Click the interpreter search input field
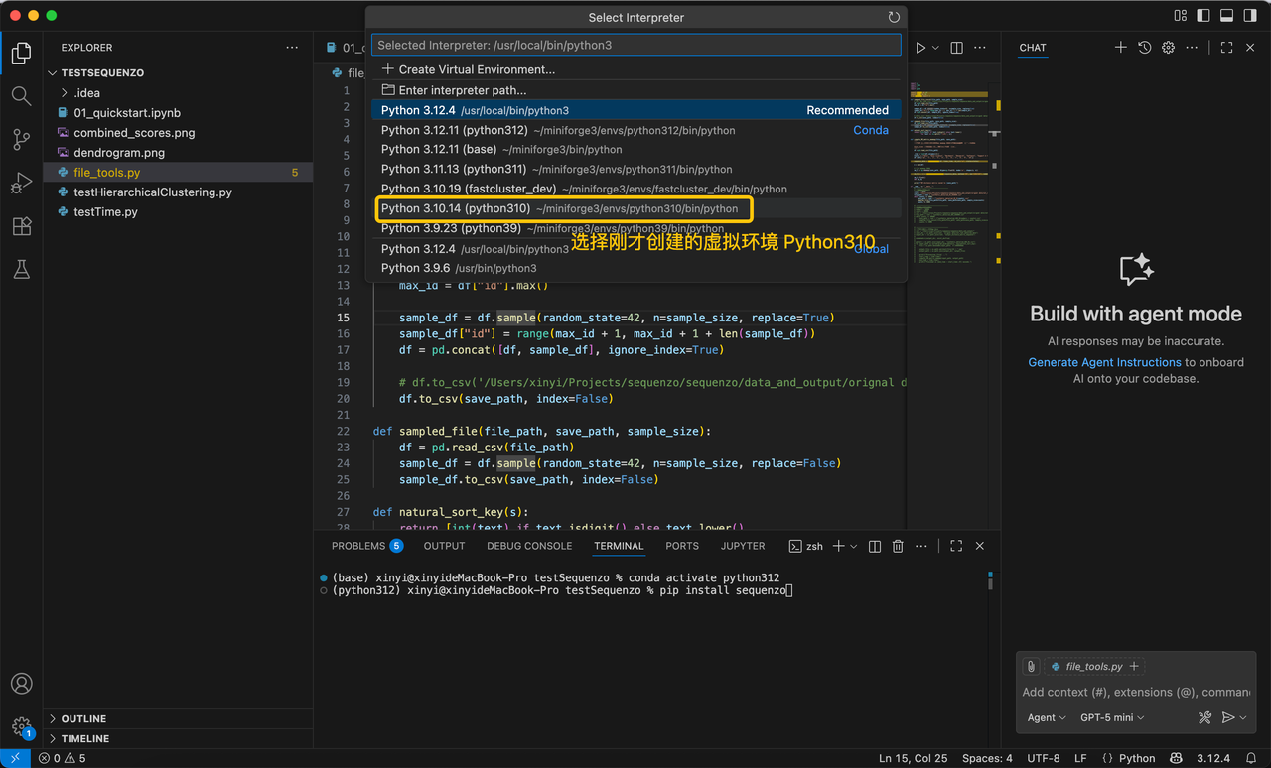This screenshot has height=768, width=1271. point(635,46)
